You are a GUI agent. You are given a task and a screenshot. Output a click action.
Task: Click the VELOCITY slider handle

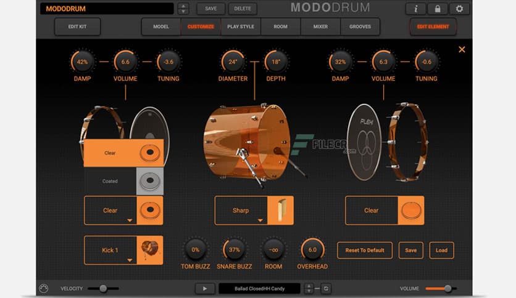pos(103,289)
